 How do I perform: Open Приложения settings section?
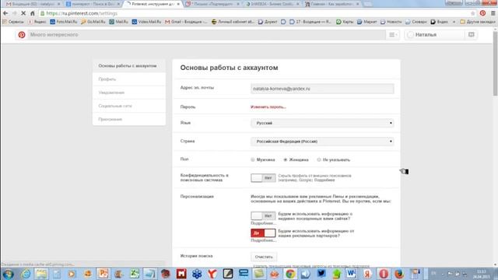tap(129, 119)
